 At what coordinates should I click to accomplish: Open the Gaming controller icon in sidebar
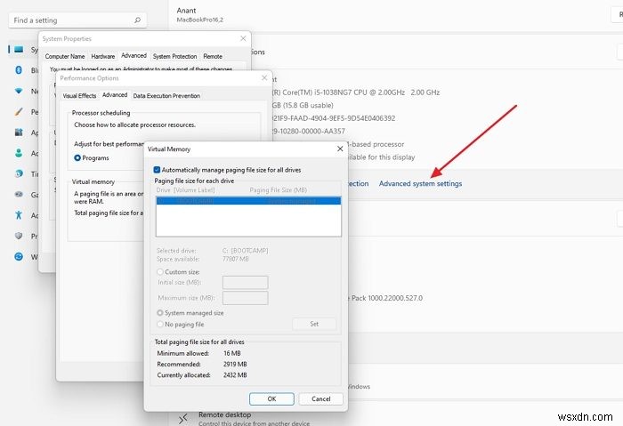point(19,195)
